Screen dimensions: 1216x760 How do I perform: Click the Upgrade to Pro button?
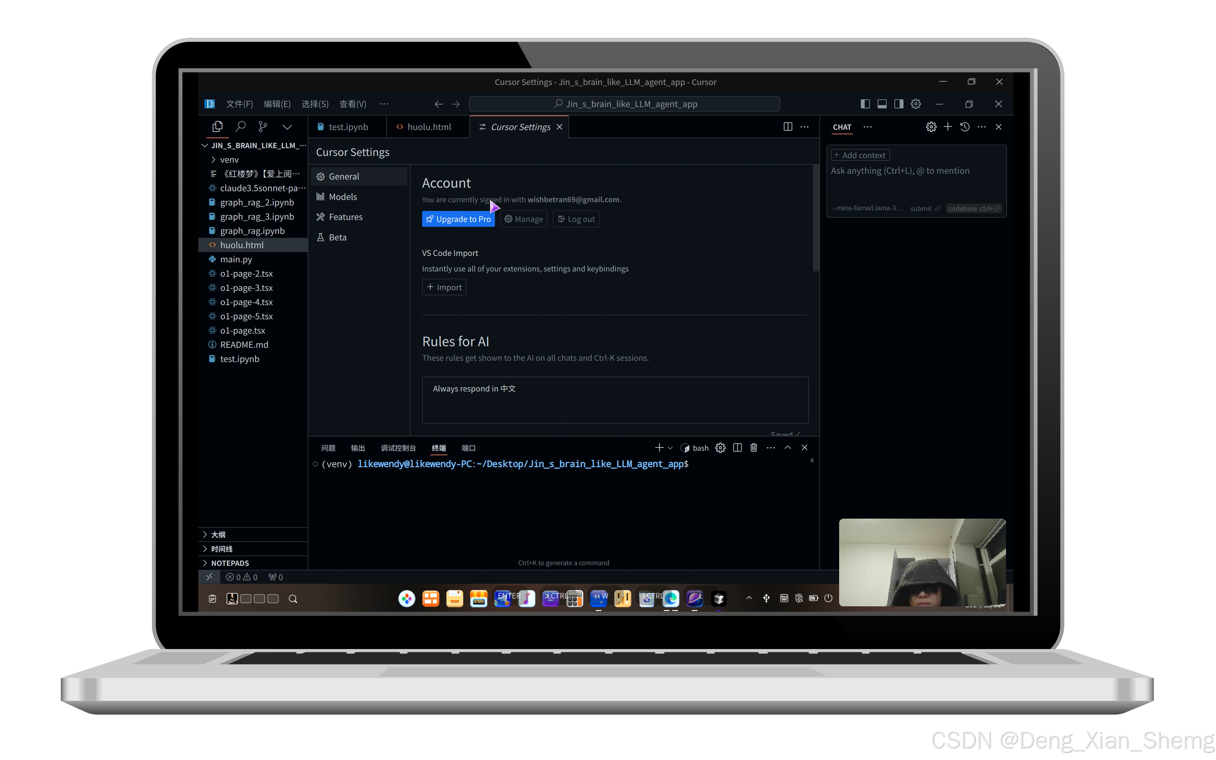coord(458,219)
